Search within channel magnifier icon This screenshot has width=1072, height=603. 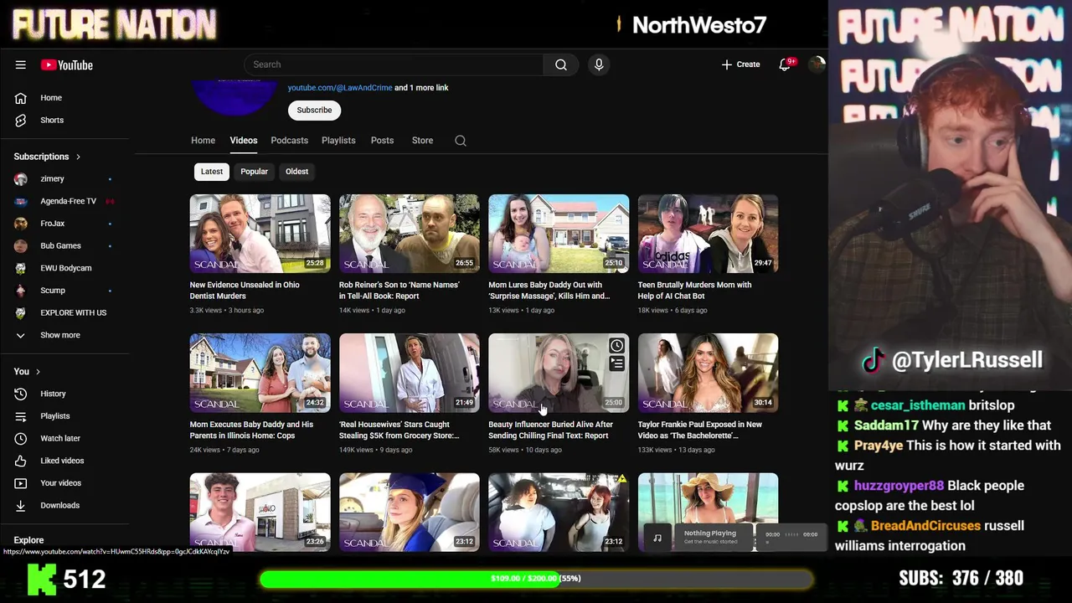tap(461, 141)
